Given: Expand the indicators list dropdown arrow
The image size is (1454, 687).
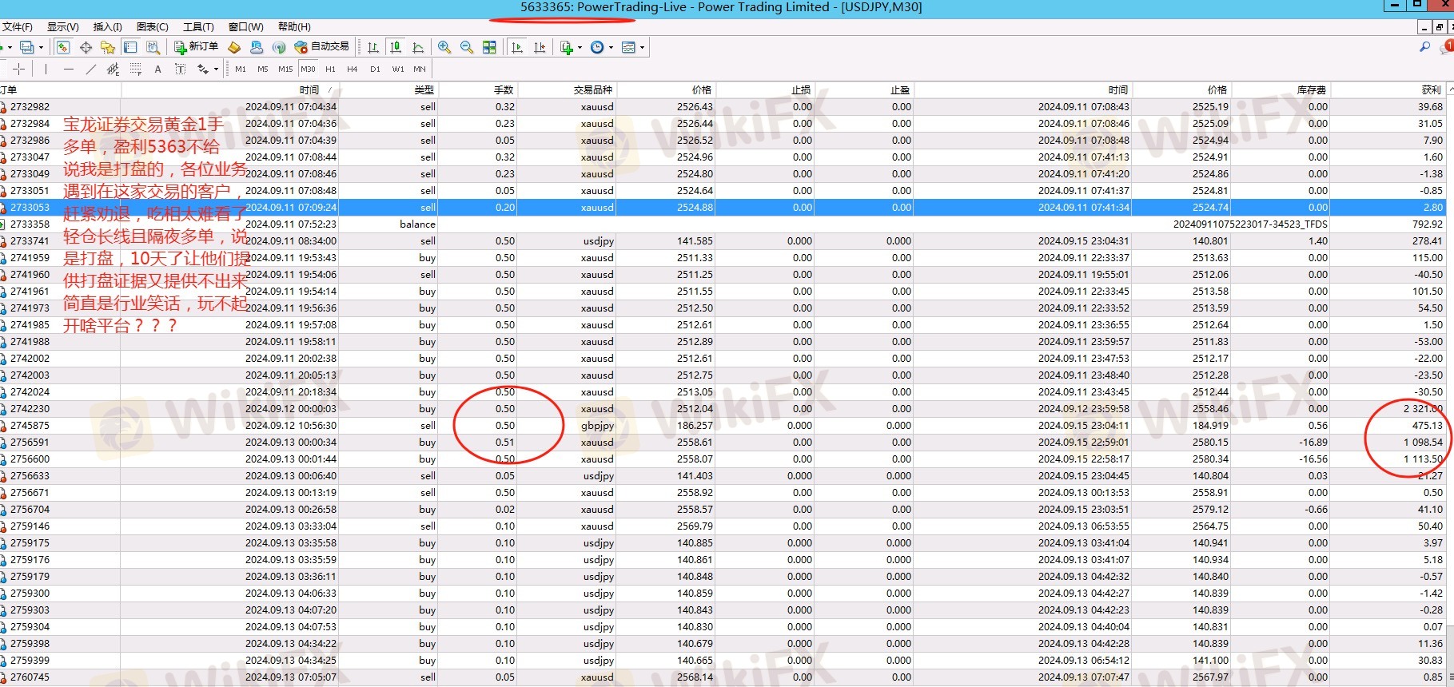Looking at the screenshot, I should coord(580,48).
